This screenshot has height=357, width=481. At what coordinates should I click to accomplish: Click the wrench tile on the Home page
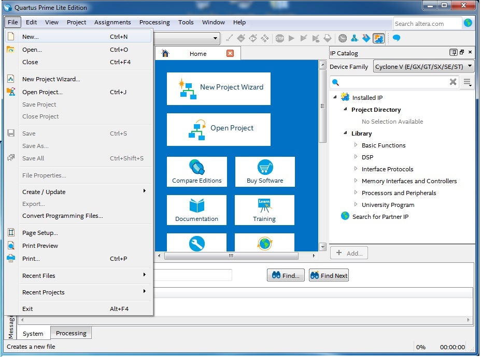click(196, 243)
